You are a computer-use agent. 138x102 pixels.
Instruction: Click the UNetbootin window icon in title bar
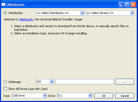[x=3, y=4]
